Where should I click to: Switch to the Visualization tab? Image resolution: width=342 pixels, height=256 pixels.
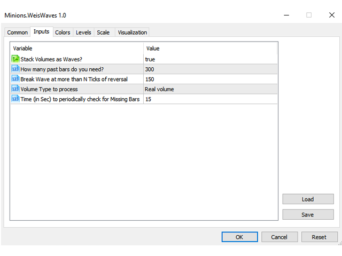pos(133,33)
